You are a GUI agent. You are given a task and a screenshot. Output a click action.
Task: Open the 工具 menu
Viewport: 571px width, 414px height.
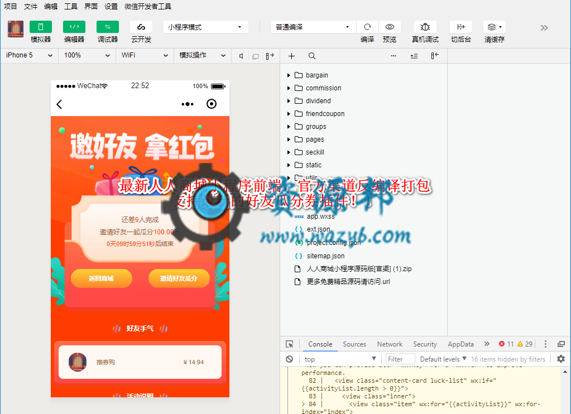pyautogui.click(x=71, y=7)
